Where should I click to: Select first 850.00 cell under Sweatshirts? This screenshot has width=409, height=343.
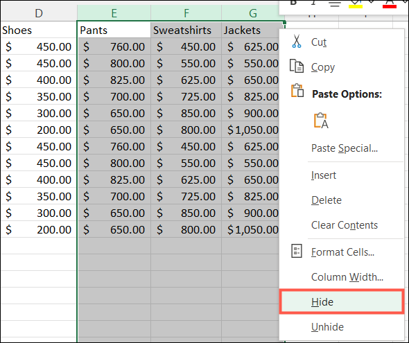click(x=186, y=113)
